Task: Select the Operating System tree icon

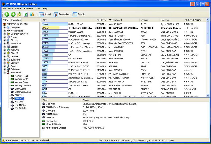Action: 8,34
